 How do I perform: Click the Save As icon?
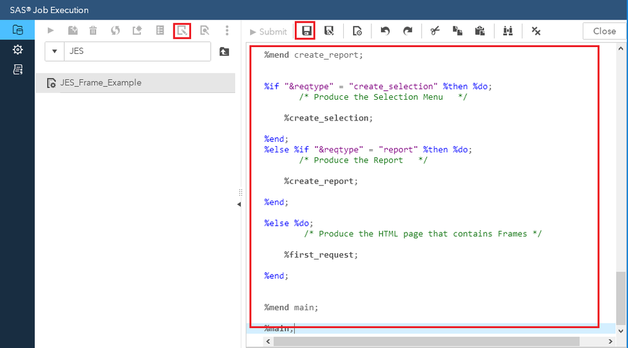(329, 31)
